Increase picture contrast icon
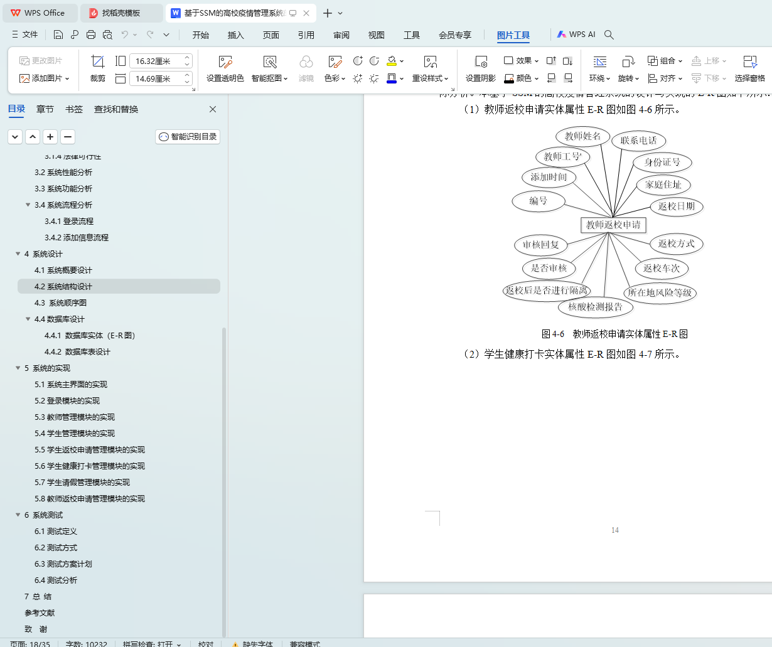772x647 pixels. coord(358,61)
